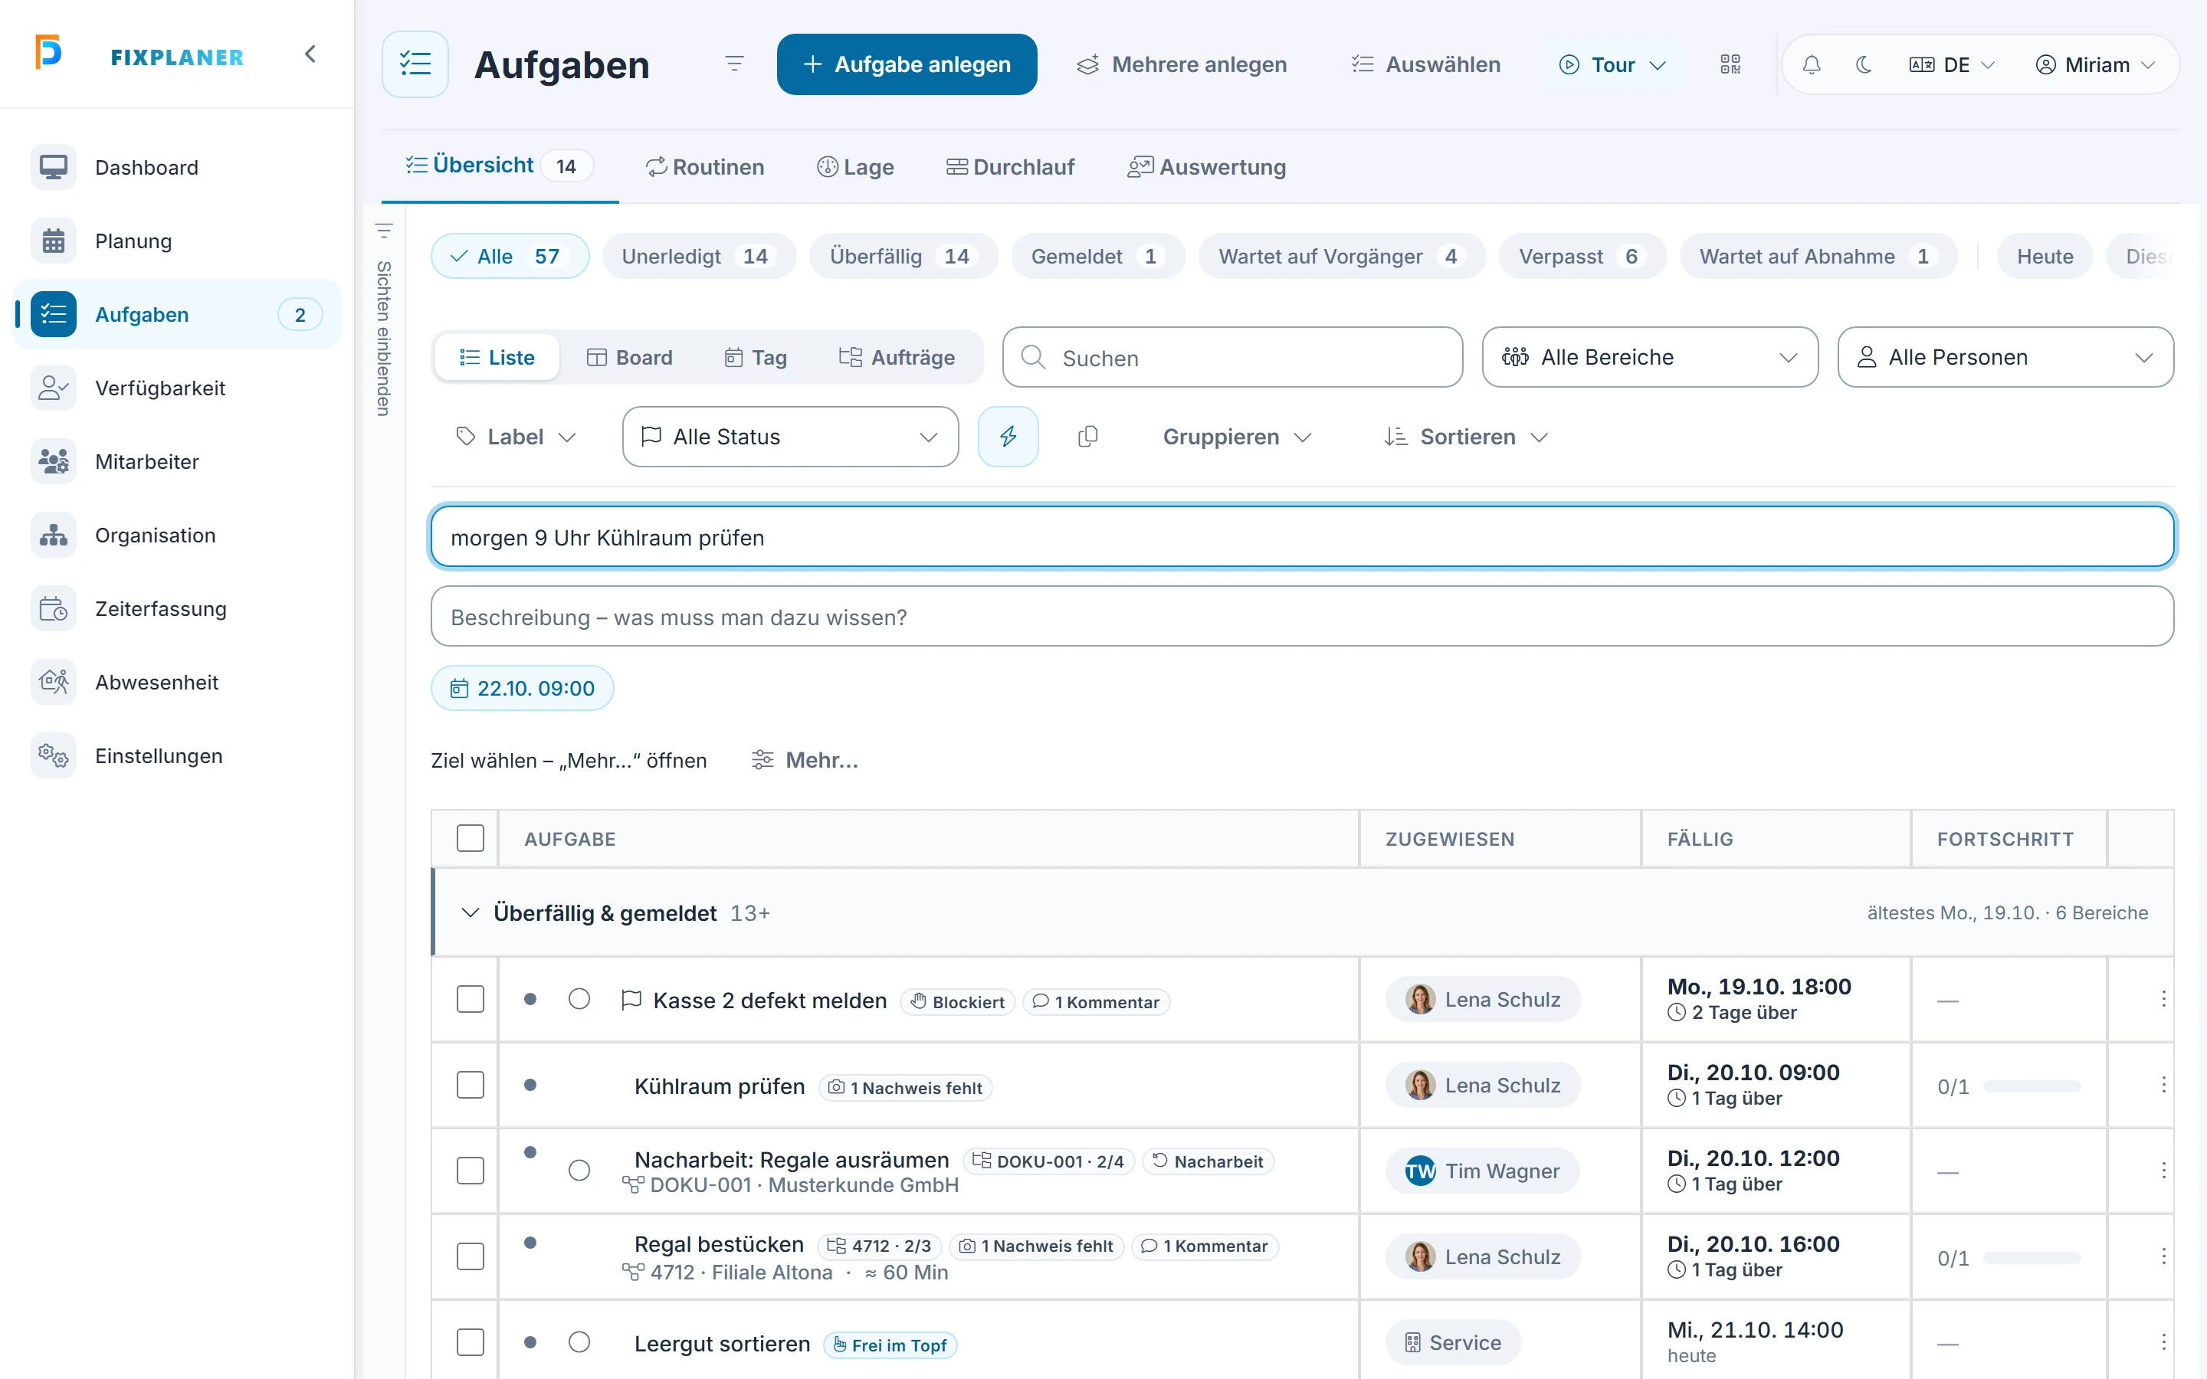
Task: Open row menu for Kasse 2 defekt melden
Action: pyautogui.click(x=2163, y=1000)
